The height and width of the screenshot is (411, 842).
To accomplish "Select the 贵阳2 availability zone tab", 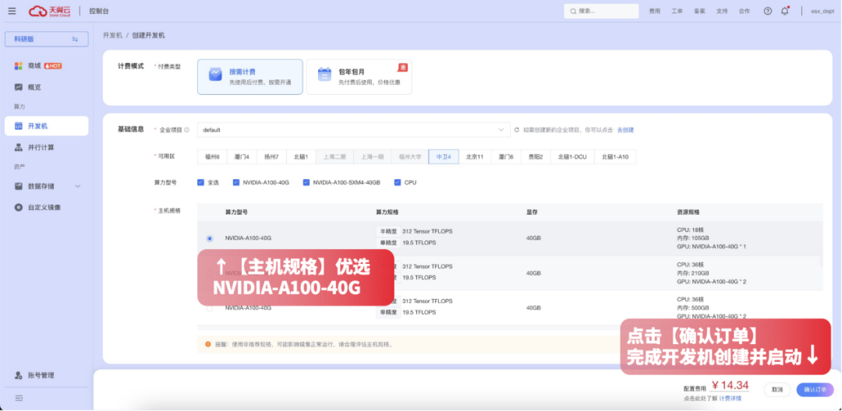I will (x=536, y=157).
